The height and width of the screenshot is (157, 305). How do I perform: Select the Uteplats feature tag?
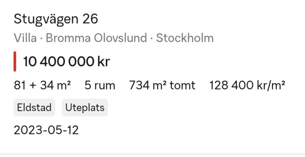85,107
